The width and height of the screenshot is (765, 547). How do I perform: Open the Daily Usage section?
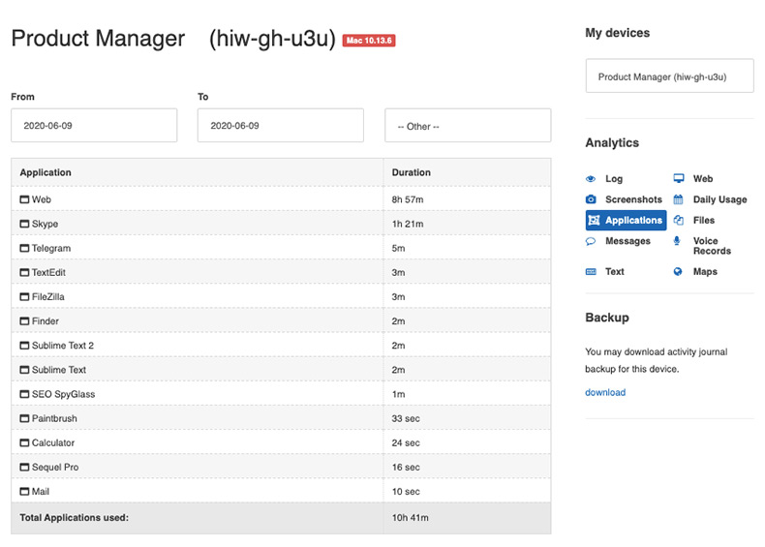tap(719, 199)
